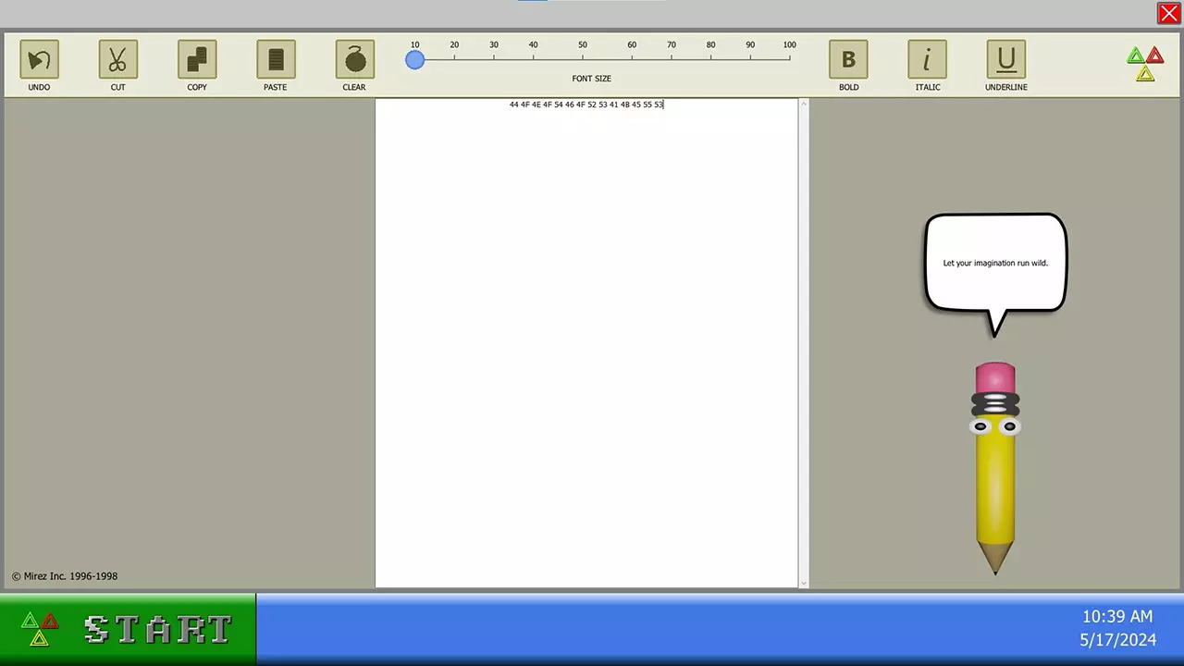Toggle Italic formatting
This screenshot has width=1184, height=666.
pos(927,60)
